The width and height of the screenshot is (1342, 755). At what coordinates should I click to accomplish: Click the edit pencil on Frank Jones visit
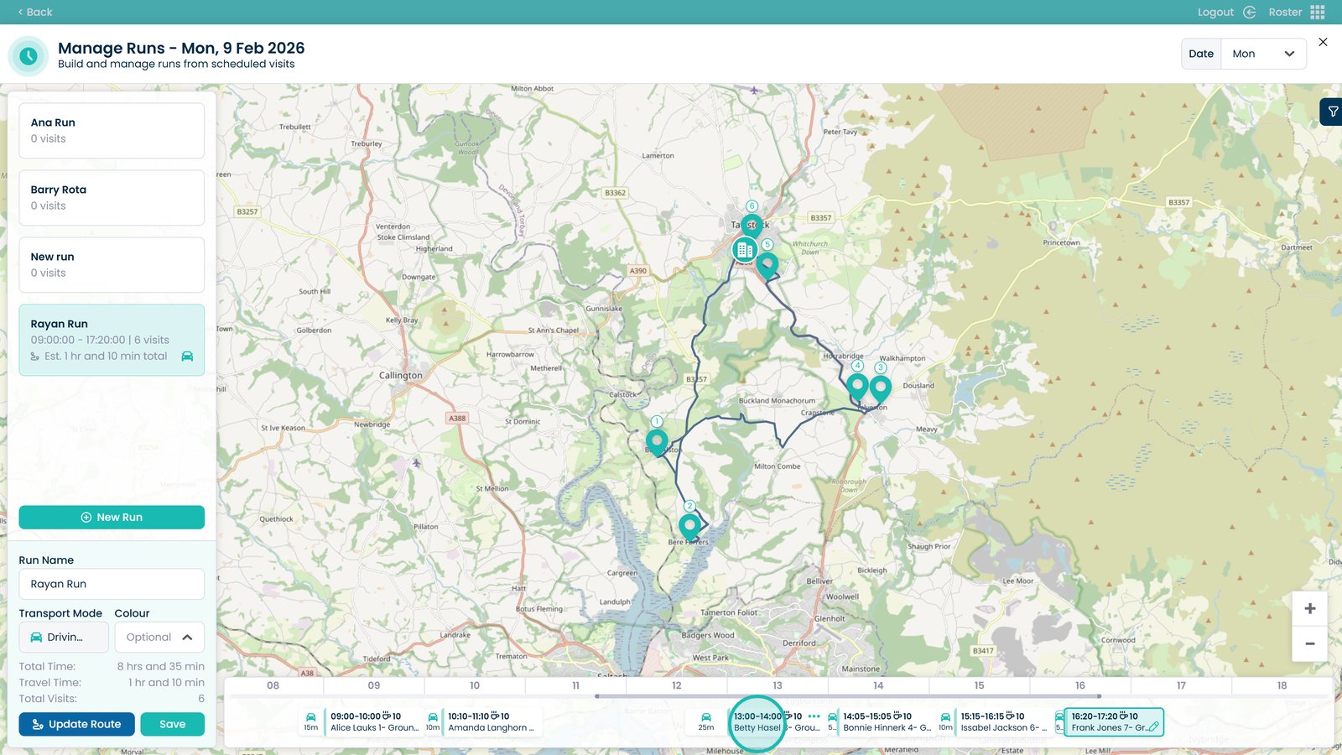click(1154, 727)
